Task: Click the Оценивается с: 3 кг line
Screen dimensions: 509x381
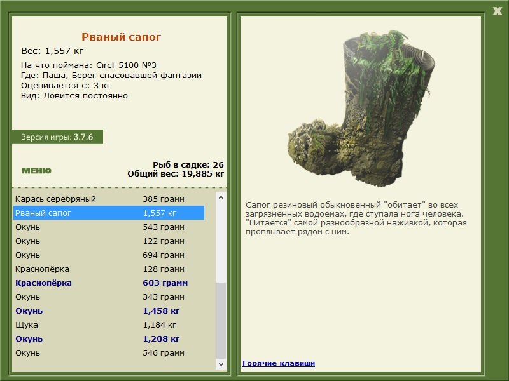Action: pos(66,86)
